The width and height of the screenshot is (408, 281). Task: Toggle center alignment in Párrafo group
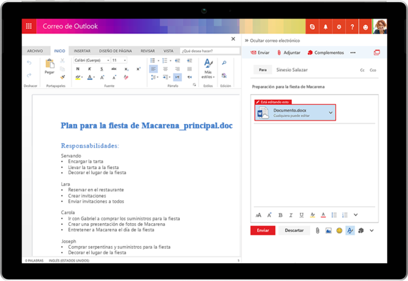pyautogui.click(x=165, y=69)
